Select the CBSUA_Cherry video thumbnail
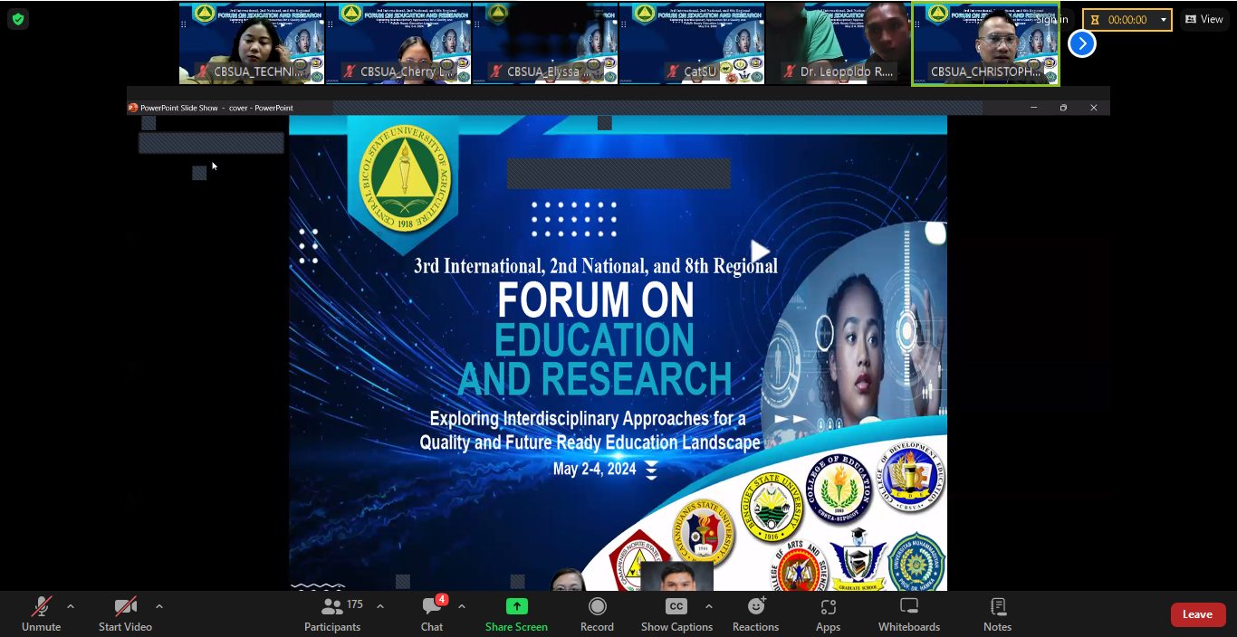Screen dimensions: 1237x637 point(398,43)
